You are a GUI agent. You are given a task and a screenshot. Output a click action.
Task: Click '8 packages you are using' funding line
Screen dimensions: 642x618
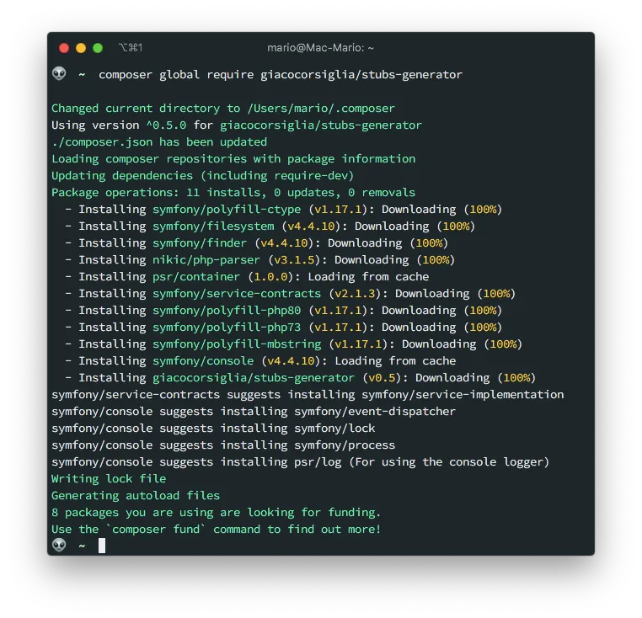tap(217, 513)
